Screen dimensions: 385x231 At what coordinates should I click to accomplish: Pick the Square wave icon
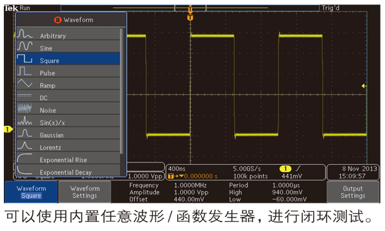[24, 58]
